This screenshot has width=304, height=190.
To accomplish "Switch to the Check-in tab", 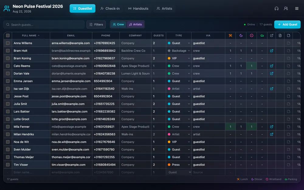I will pyautogui.click(x=110, y=9).
